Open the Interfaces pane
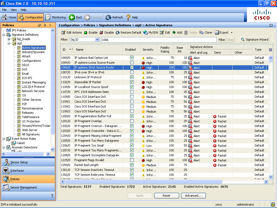This screenshot has width=277, height=208. pyautogui.click(x=28, y=171)
